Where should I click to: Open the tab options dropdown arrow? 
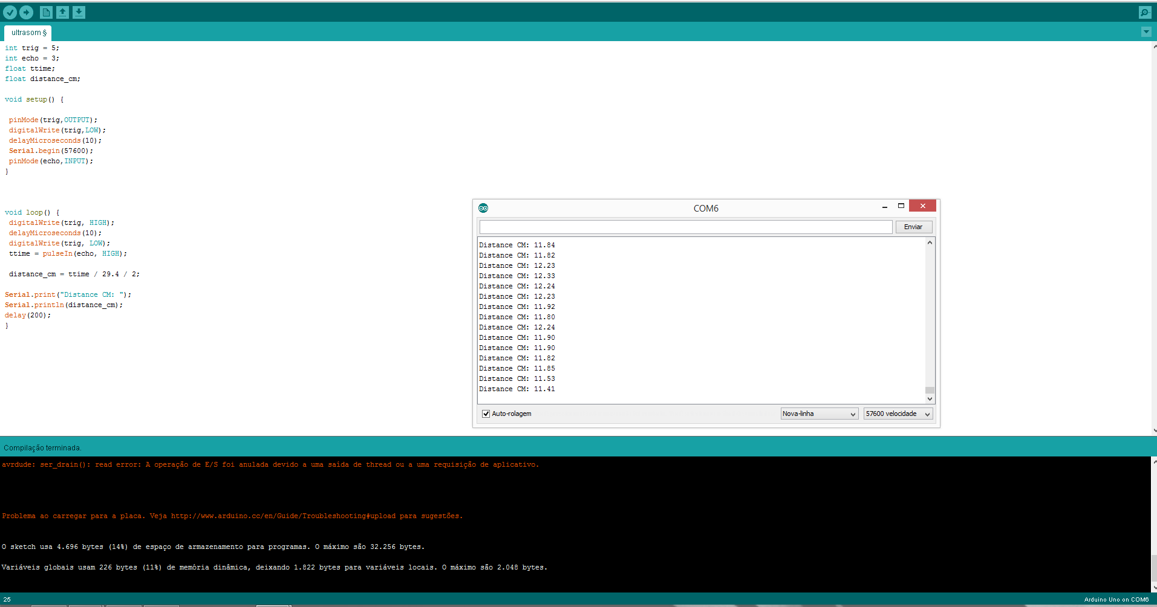[1146, 31]
